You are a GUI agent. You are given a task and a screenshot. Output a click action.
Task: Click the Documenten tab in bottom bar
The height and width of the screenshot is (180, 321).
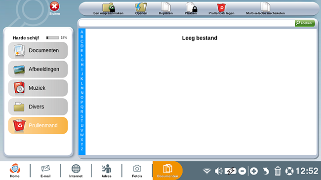coord(167,171)
